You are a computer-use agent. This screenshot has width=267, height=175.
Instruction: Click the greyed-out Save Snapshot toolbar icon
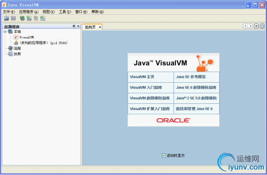[x=13, y=18]
